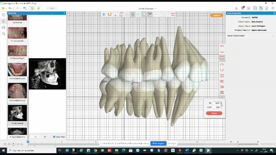Click the Cant value input field
The width and height of the screenshot is (276, 155).
click(x=217, y=107)
